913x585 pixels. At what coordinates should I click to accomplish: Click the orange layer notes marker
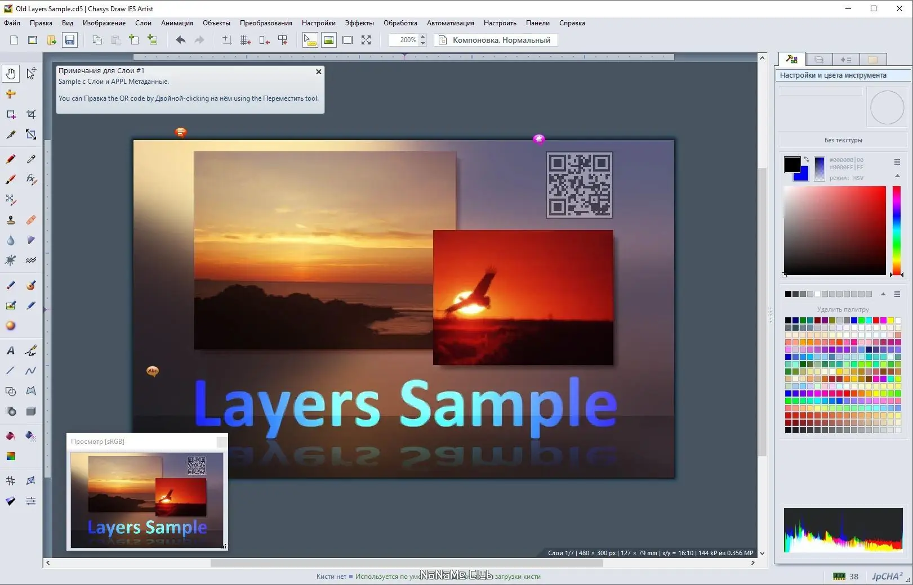tap(181, 132)
